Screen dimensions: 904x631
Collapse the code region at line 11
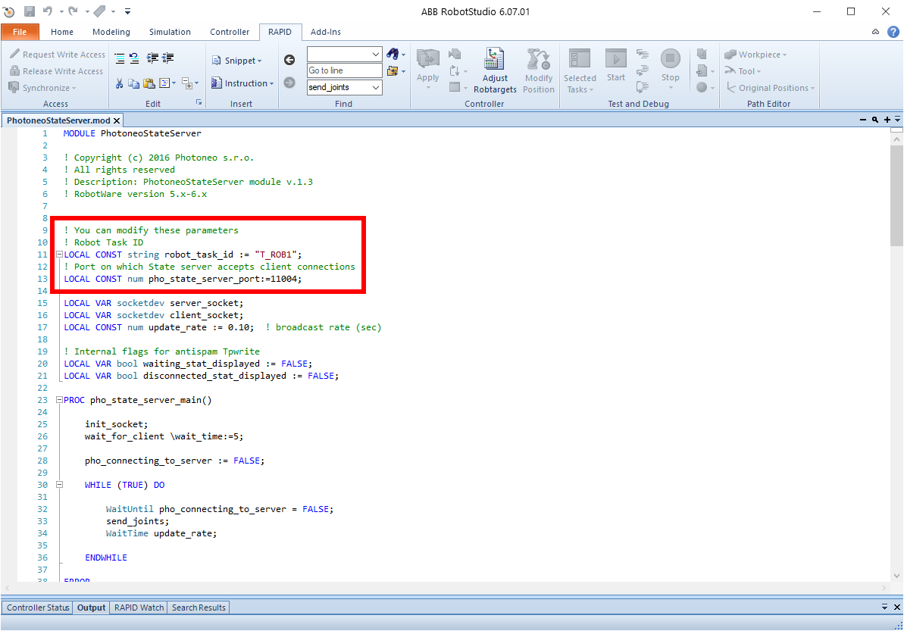pyautogui.click(x=59, y=254)
